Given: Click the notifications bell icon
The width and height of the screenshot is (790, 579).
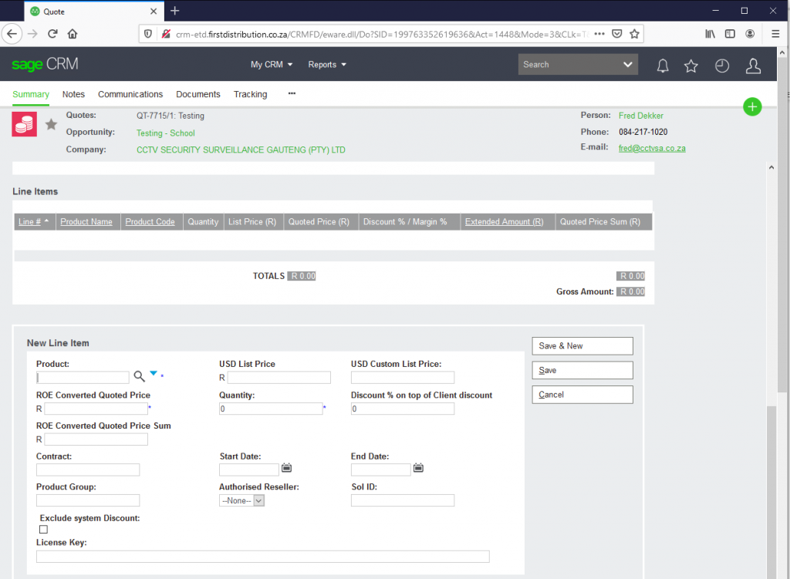Looking at the screenshot, I should tap(663, 66).
